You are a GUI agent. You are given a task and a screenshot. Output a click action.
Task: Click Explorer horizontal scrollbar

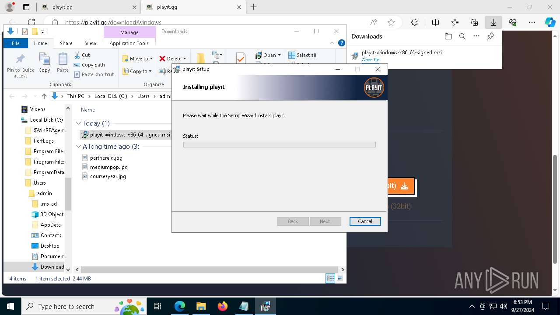pos(210,269)
